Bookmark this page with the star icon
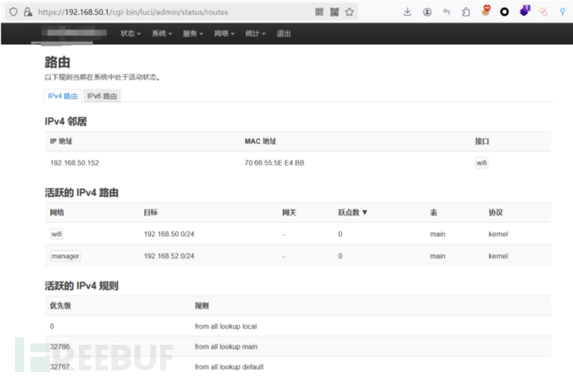 tap(350, 12)
